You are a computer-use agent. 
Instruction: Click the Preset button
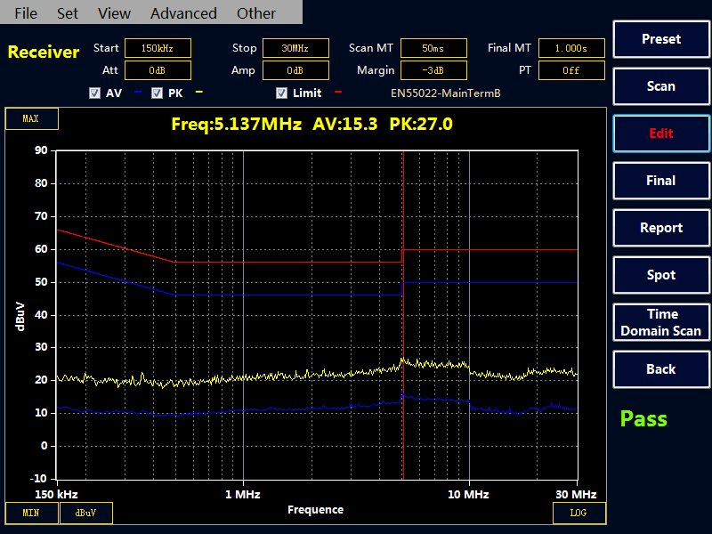(x=661, y=39)
